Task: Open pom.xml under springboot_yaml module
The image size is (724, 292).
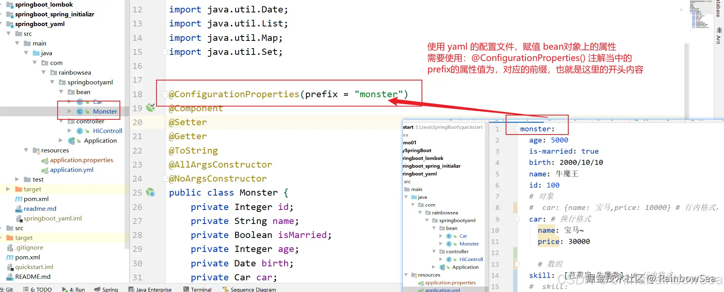Action: [36, 199]
